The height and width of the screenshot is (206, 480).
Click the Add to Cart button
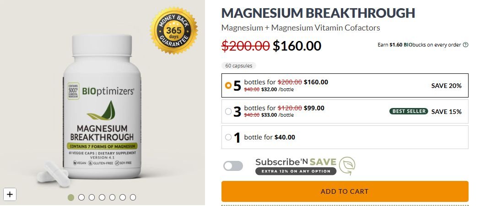(x=345, y=191)
